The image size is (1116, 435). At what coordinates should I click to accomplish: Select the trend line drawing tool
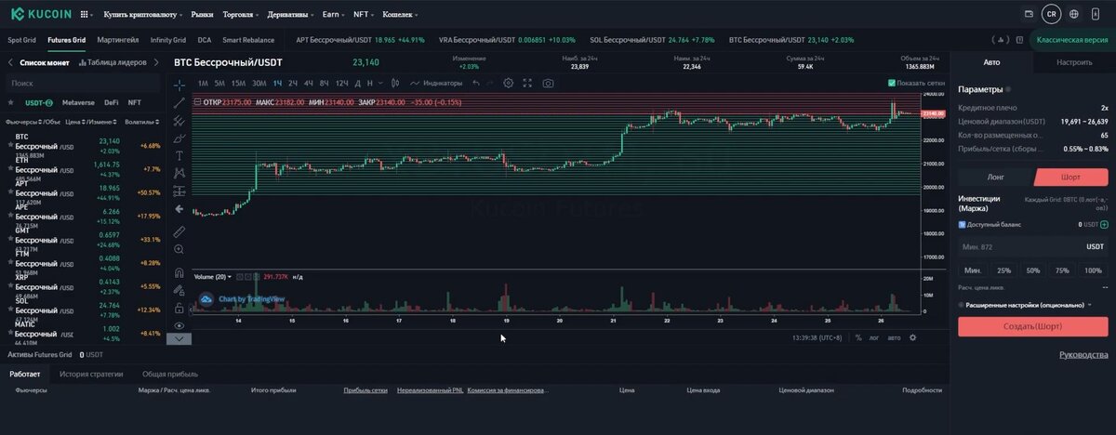pos(179,102)
